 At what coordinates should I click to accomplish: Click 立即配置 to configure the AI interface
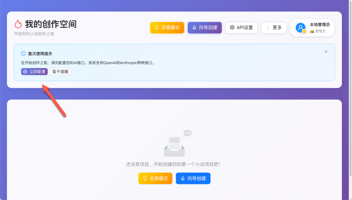(x=34, y=71)
